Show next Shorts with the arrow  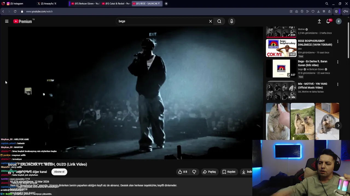tap(338, 125)
